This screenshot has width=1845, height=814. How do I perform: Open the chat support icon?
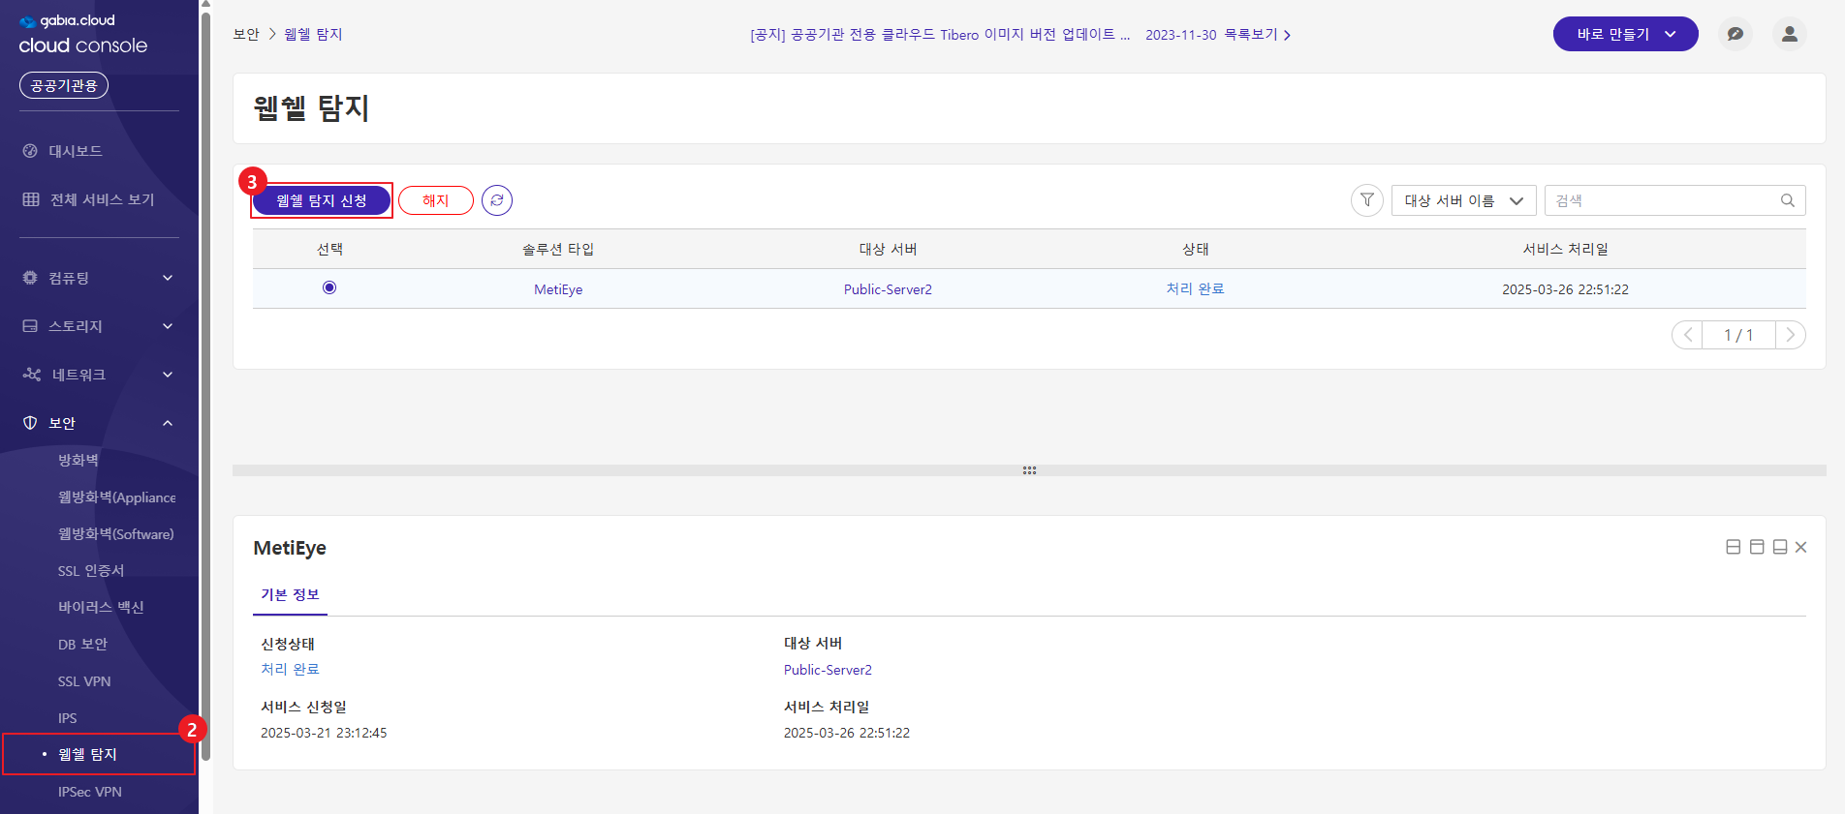1736,34
